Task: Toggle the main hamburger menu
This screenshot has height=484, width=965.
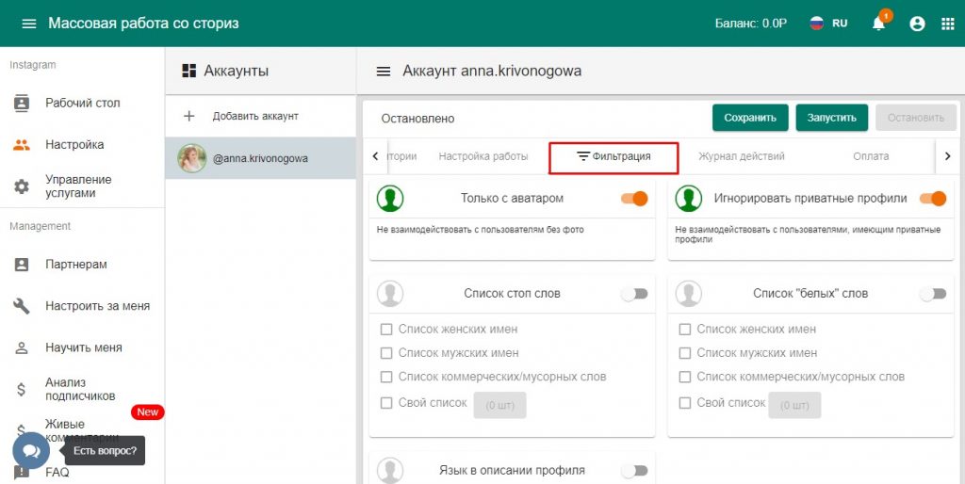Action: tap(28, 24)
